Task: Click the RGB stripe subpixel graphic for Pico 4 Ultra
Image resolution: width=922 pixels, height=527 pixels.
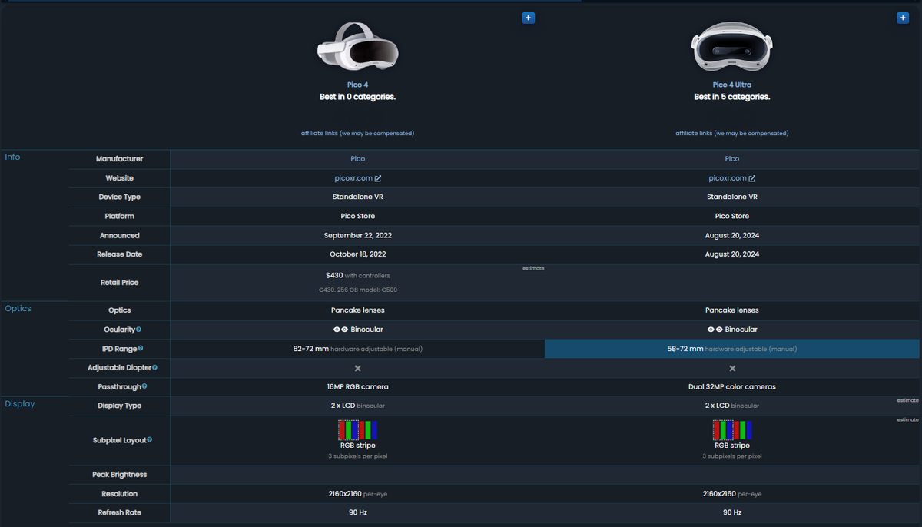Action: pyautogui.click(x=732, y=429)
